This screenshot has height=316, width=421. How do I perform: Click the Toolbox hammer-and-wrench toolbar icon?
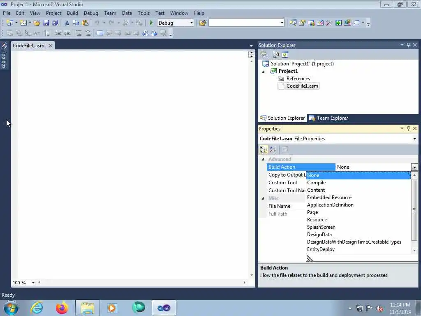tap(329, 23)
